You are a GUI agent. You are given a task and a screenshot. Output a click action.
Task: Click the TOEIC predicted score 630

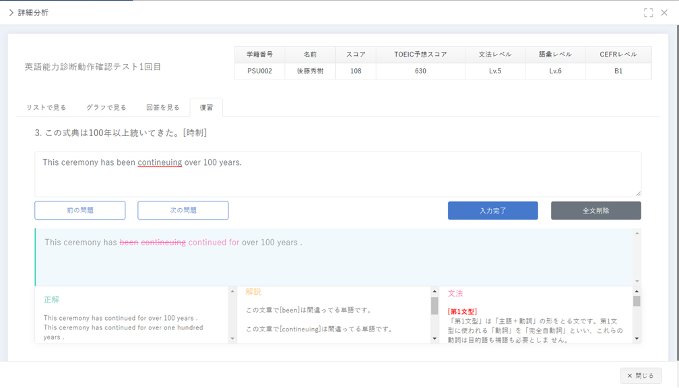(420, 71)
